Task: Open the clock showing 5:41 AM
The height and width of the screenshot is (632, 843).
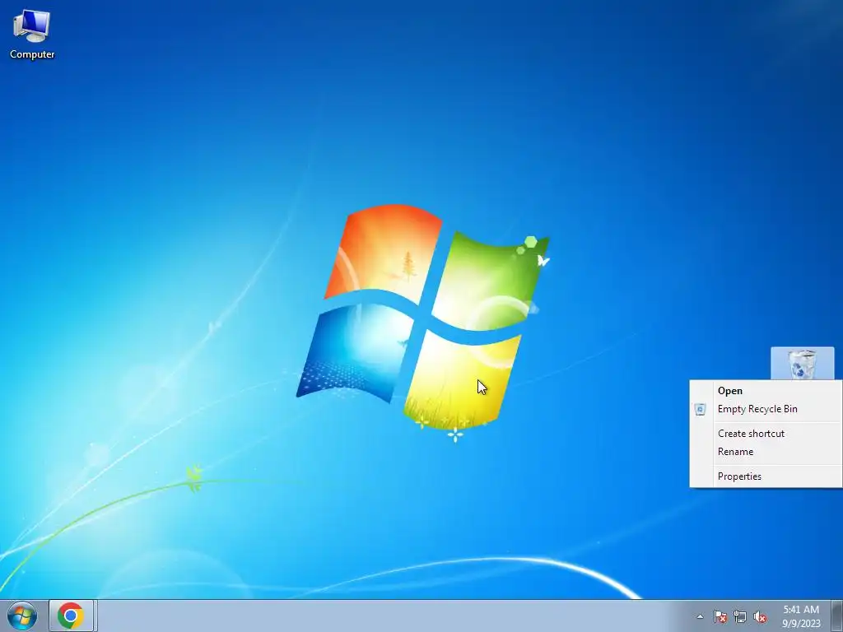Action: [801, 616]
